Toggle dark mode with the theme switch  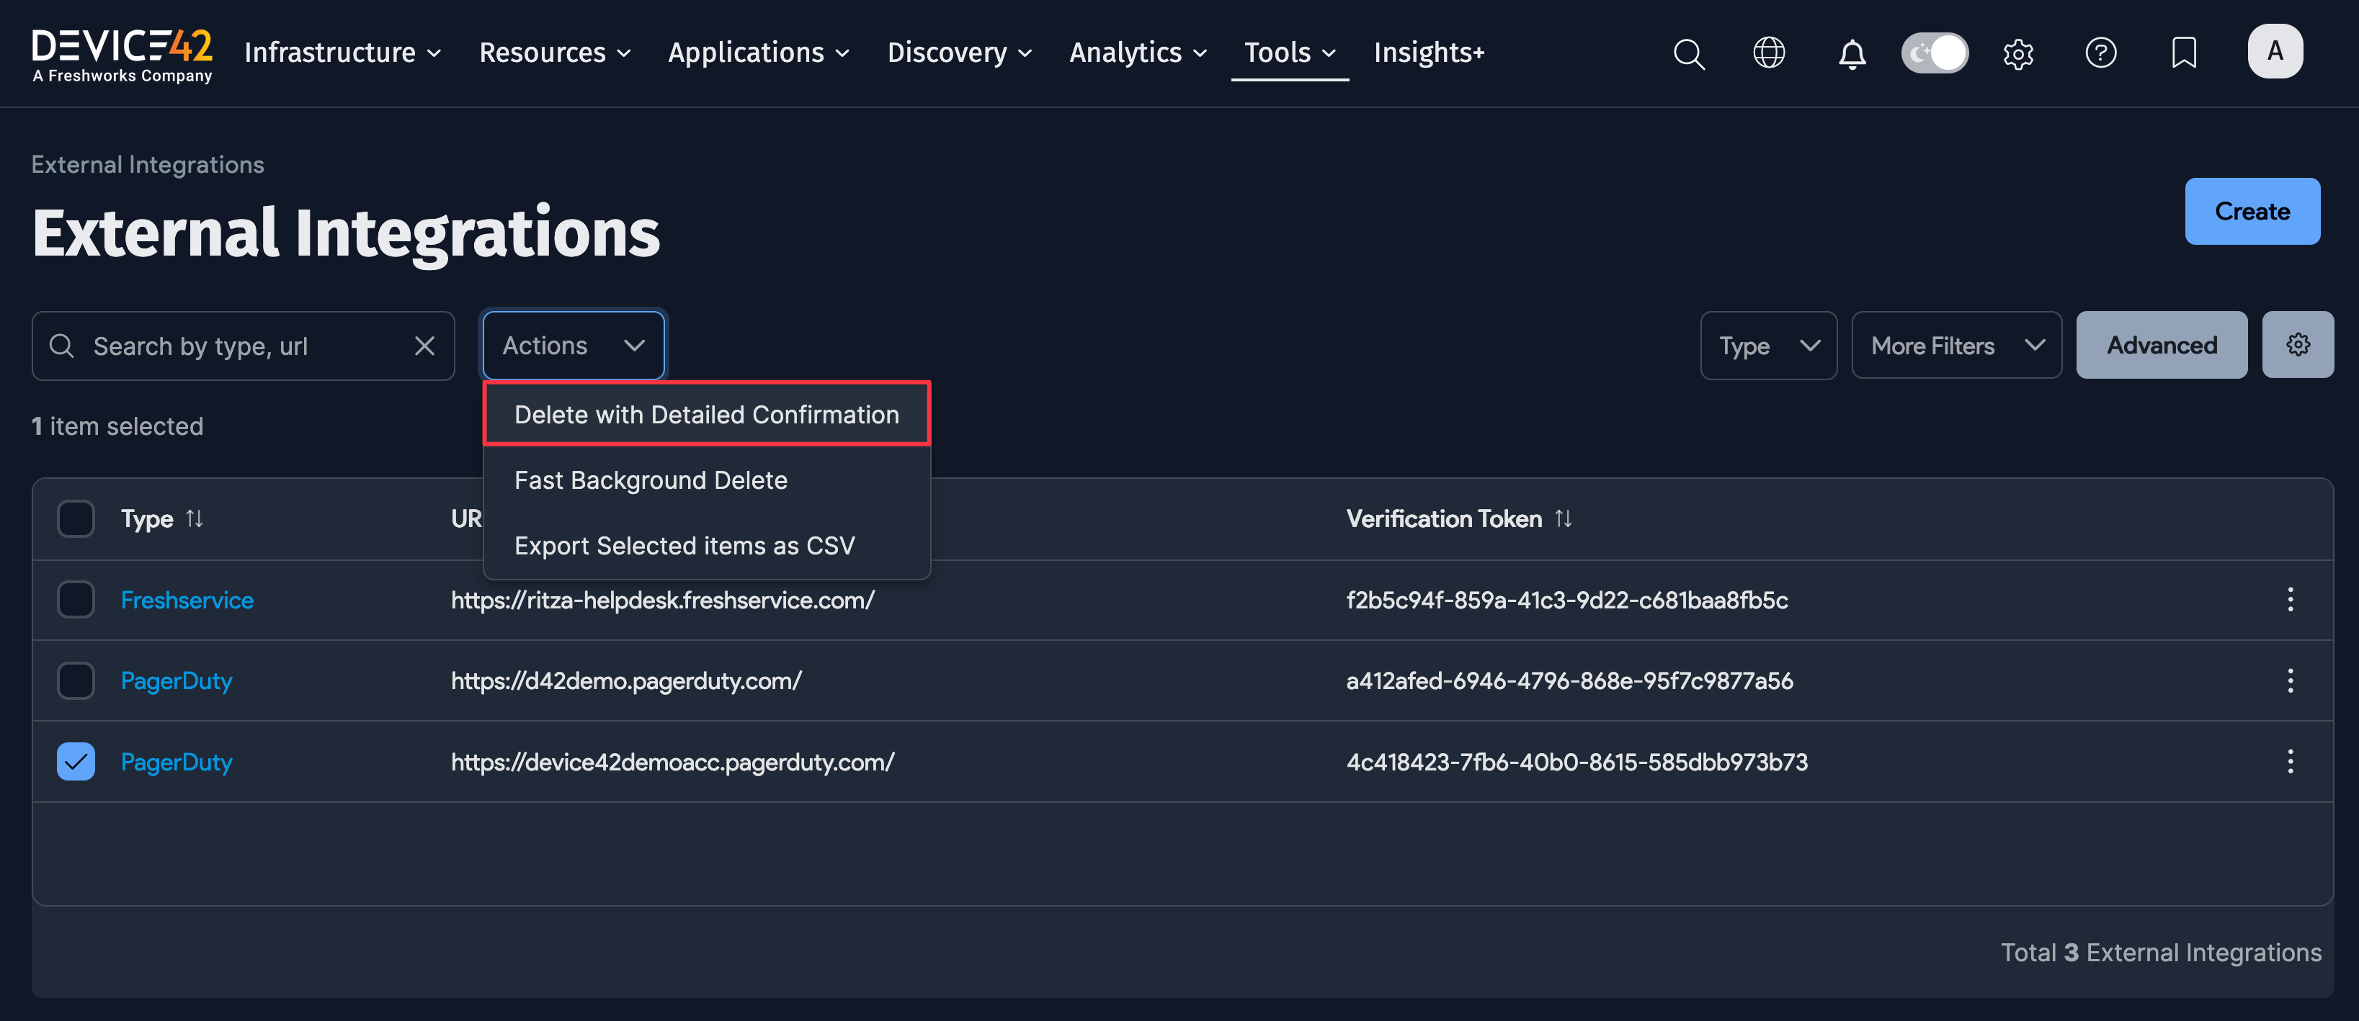click(1934, 53)
